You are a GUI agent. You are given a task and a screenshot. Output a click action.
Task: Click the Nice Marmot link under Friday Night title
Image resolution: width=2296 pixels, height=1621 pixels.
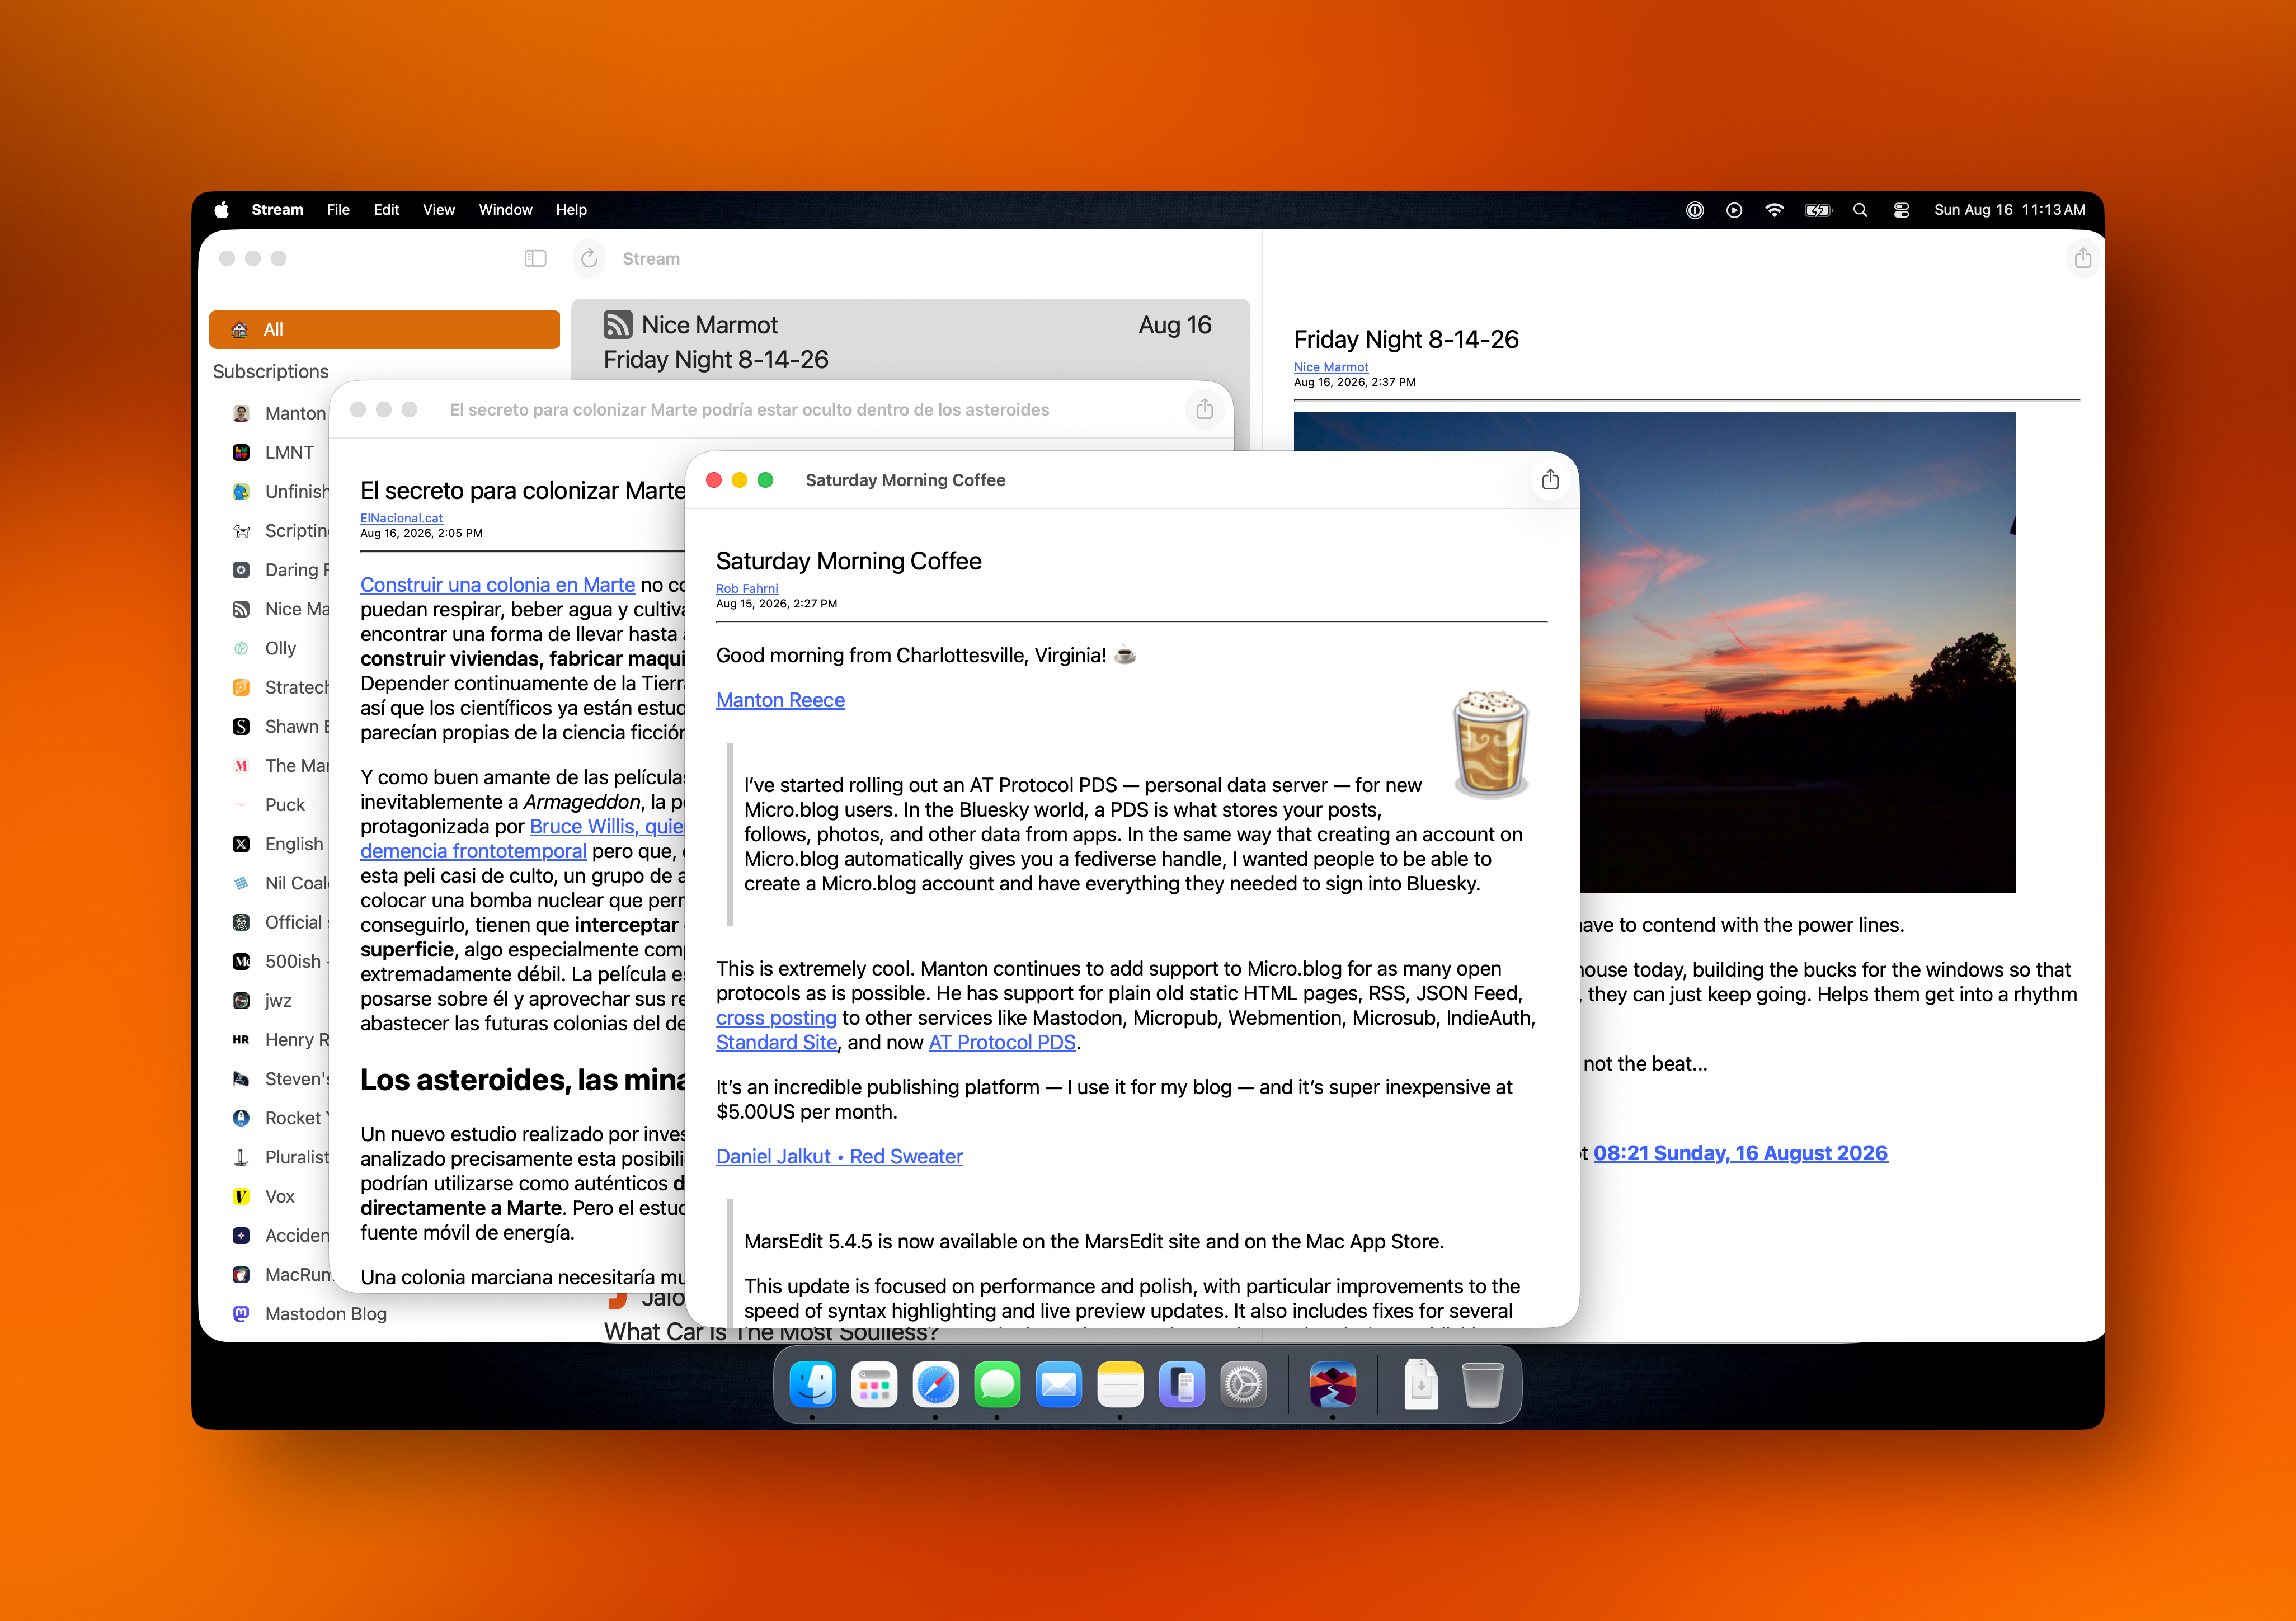tap(1331, 367)
